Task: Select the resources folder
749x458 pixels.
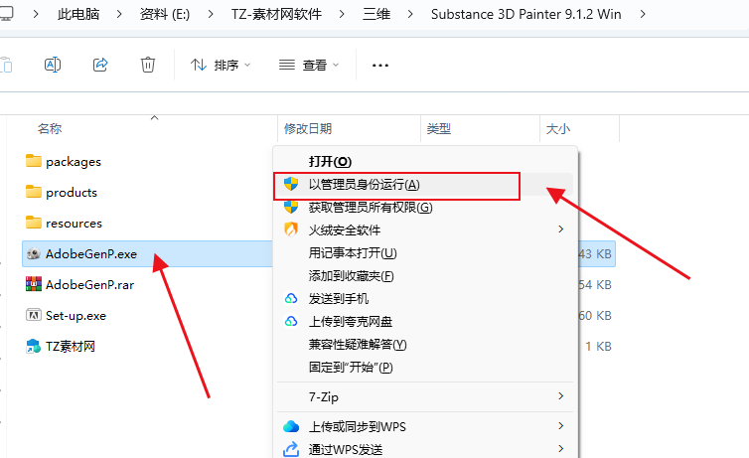Action: pyautogui.click(x=74, y=223)
